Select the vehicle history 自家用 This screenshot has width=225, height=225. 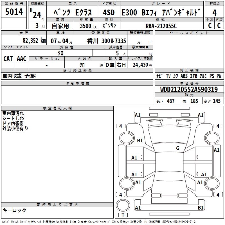click(x=60, y=26)
